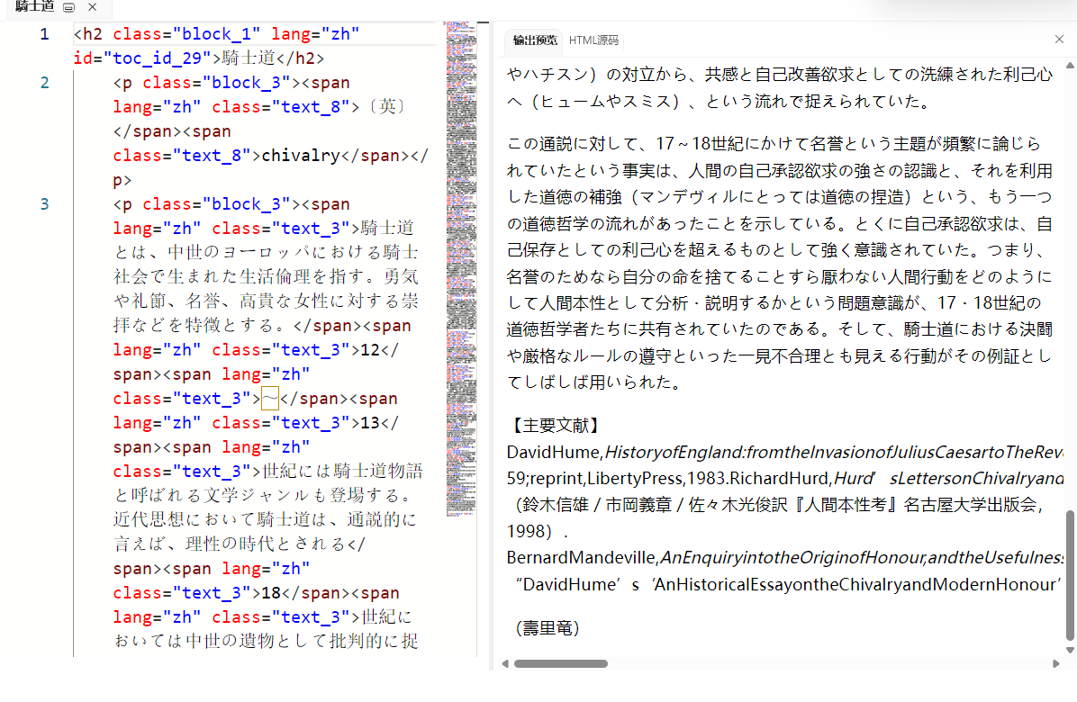Click line number 2 in gutter
Screen dimensions: 1077x702
pyautogui.click(x=45, y=83)
